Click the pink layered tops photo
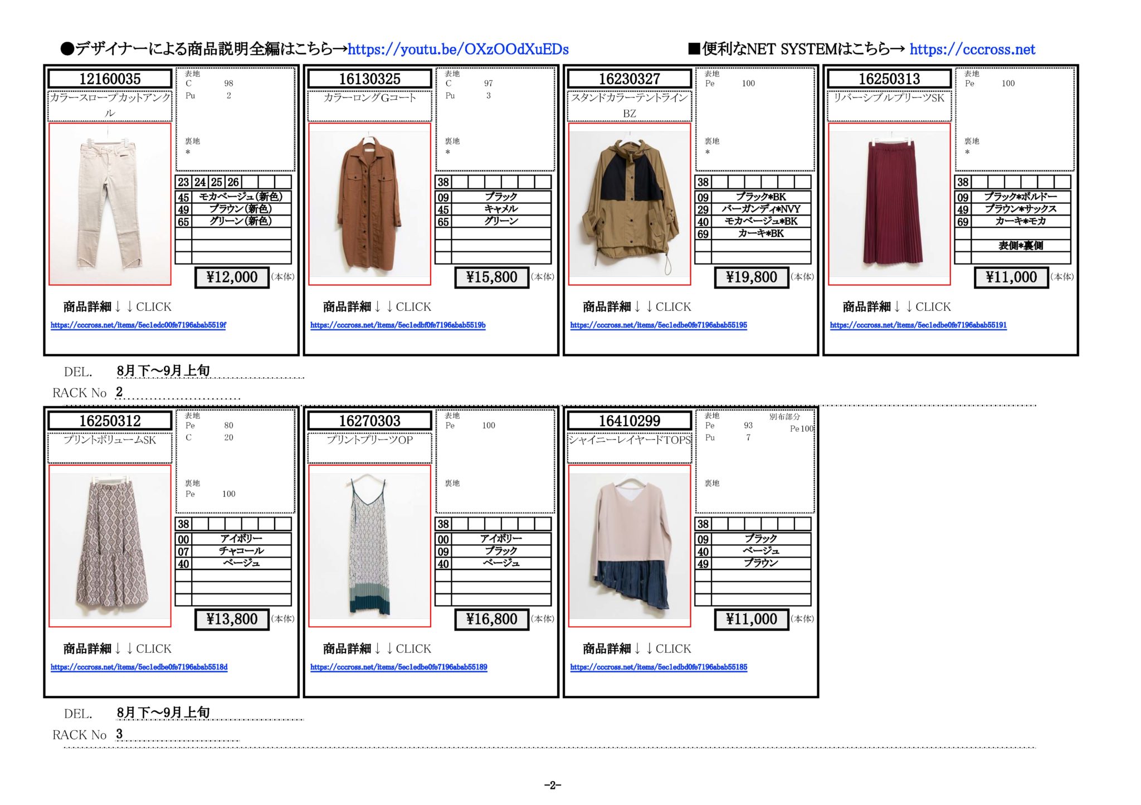1141x805 pixels. click(x=630, y=546)
